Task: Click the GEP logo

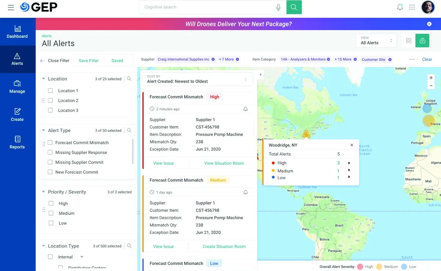Action: 39,7
